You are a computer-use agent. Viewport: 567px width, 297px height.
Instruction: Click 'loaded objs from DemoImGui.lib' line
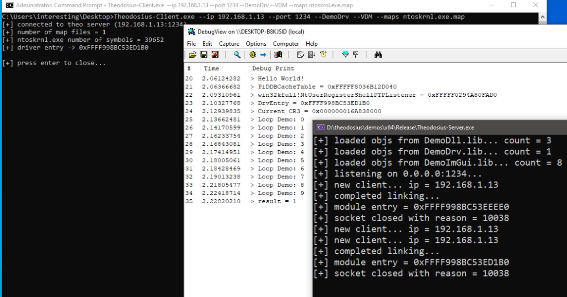point(438,162)
